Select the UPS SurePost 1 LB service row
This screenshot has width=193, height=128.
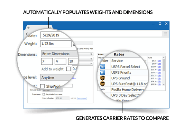(129, 84)
